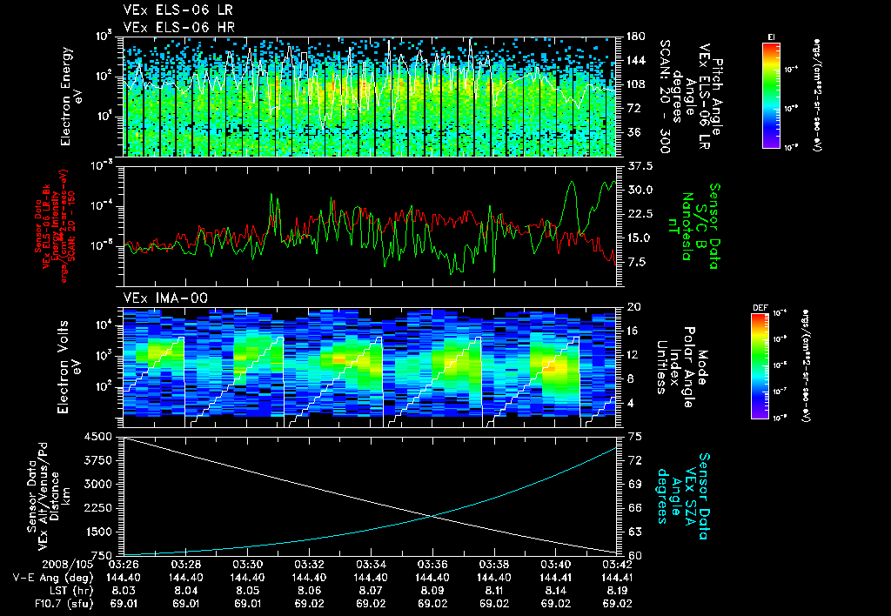Click the LST value 8.03
Viewport: 891px width, 616px height.
point(124,591)
